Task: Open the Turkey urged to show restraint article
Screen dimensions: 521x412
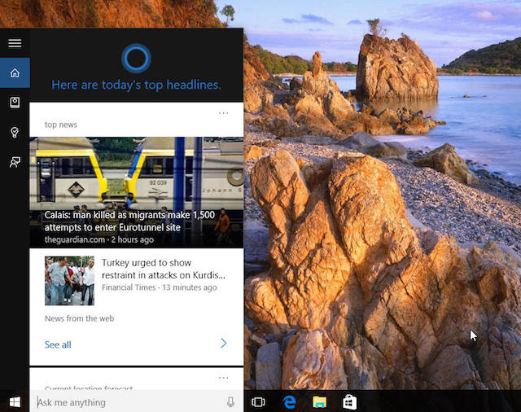Action: click(x=163, y=269)
